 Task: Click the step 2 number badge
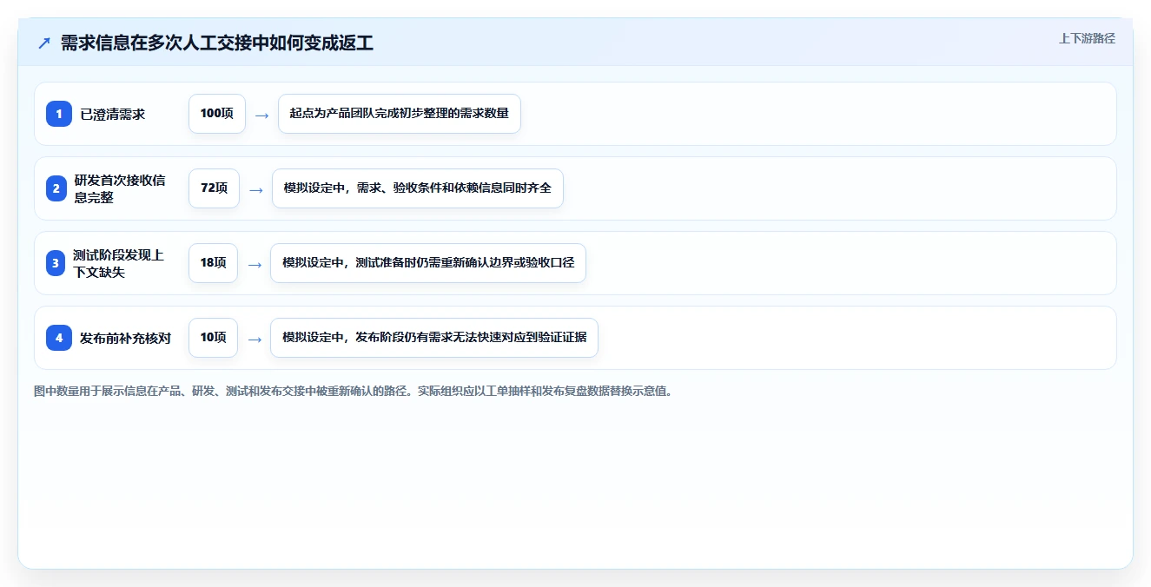(x=56, y=188)
